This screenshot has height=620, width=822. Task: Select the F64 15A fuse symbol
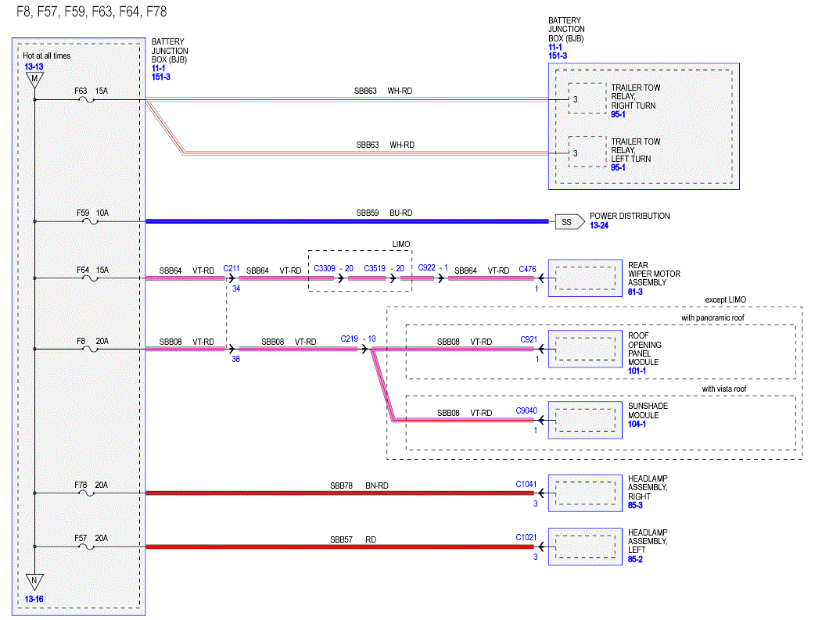(91, 278)
